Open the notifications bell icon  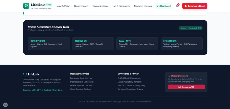pyautogui.click(x=177, y=6)
